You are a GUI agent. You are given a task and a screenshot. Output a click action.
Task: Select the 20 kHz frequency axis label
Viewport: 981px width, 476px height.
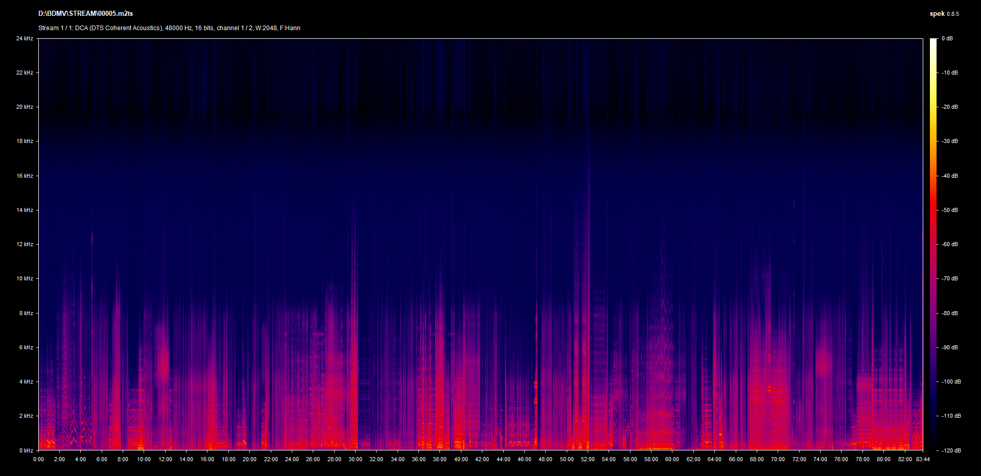click(25, 107)
